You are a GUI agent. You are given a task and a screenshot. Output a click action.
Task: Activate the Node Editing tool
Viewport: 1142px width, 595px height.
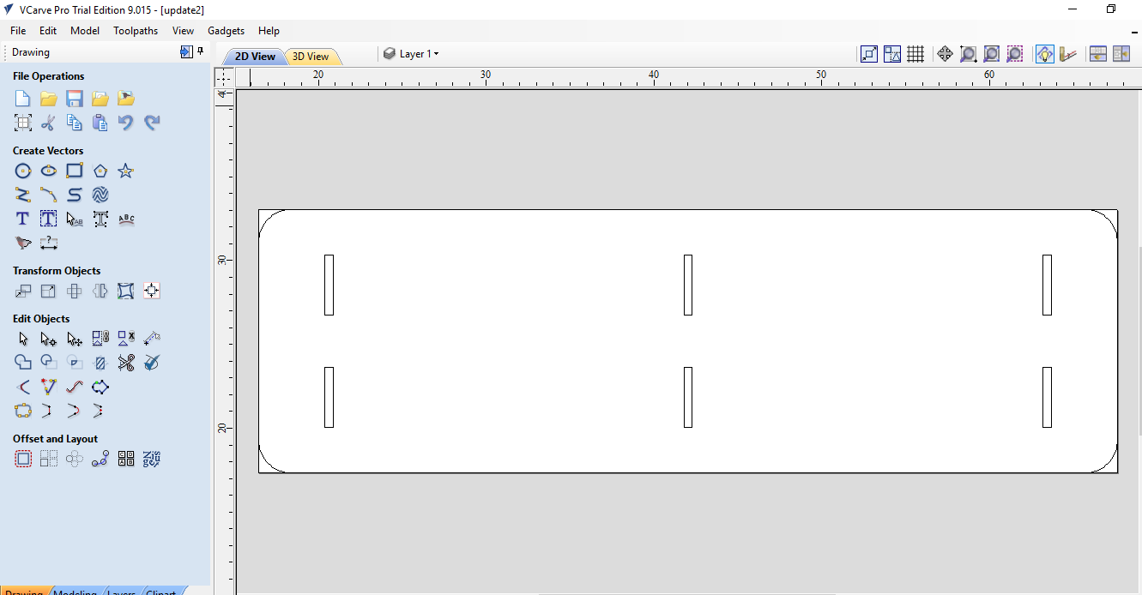[49, 339]
